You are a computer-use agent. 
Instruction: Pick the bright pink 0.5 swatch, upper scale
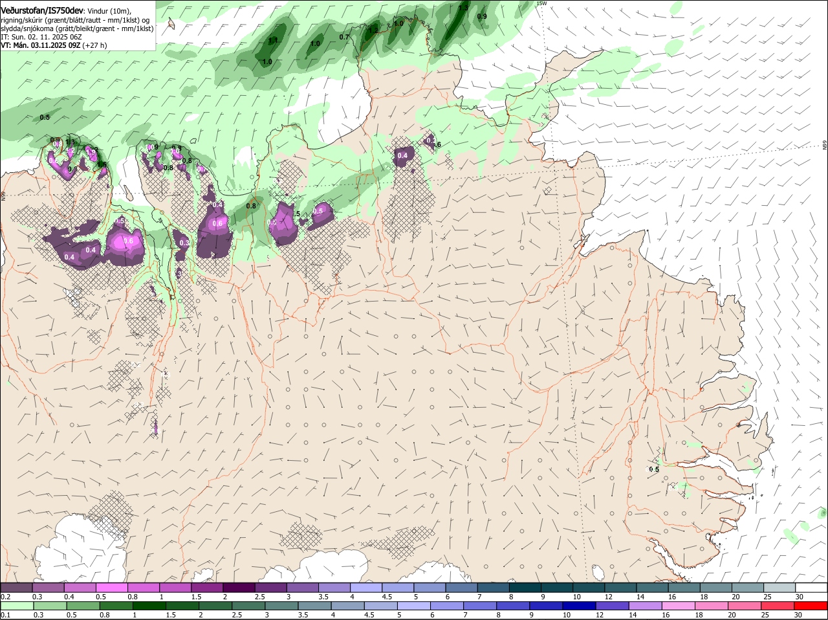[x=111, y=588]
